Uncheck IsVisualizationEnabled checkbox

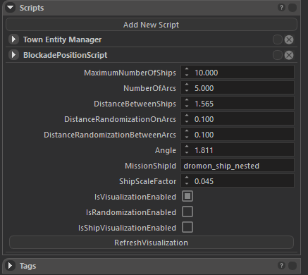click(x=187, y=196)
